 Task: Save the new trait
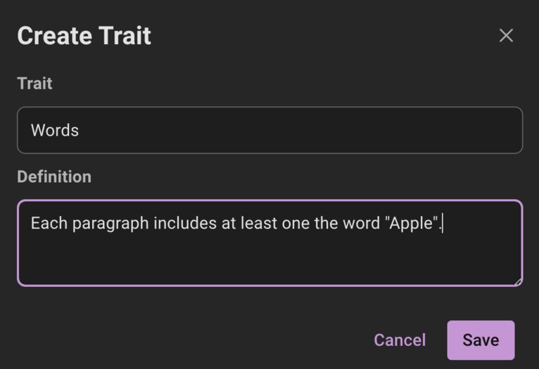[x=481, y=340]
